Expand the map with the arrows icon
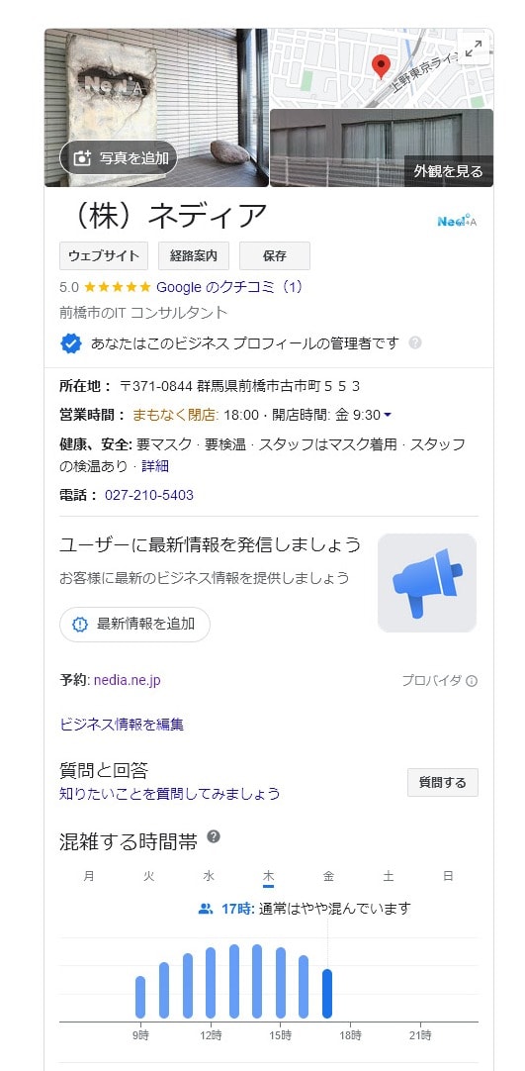 (x=474, y=49)
